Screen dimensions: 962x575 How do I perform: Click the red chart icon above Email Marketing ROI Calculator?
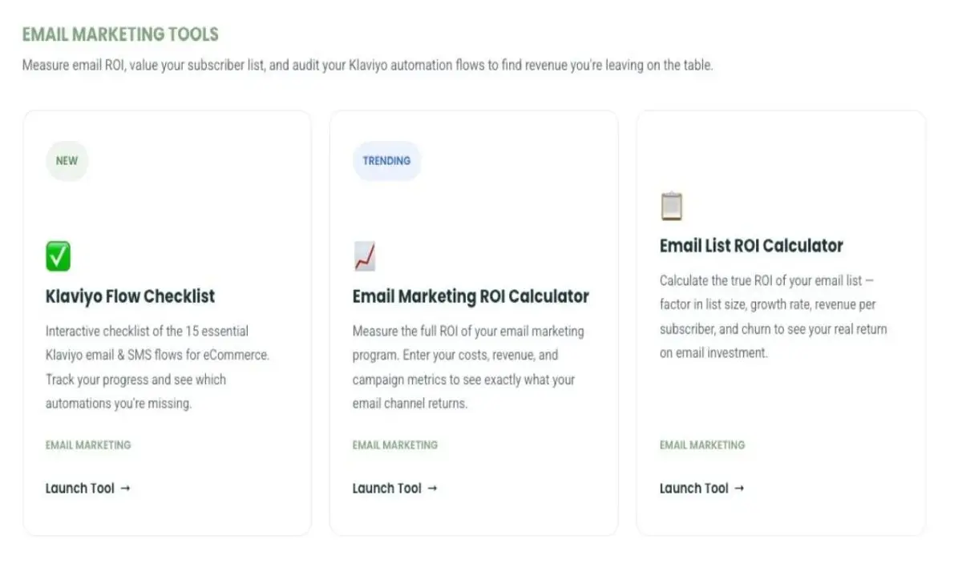(363, 255)
